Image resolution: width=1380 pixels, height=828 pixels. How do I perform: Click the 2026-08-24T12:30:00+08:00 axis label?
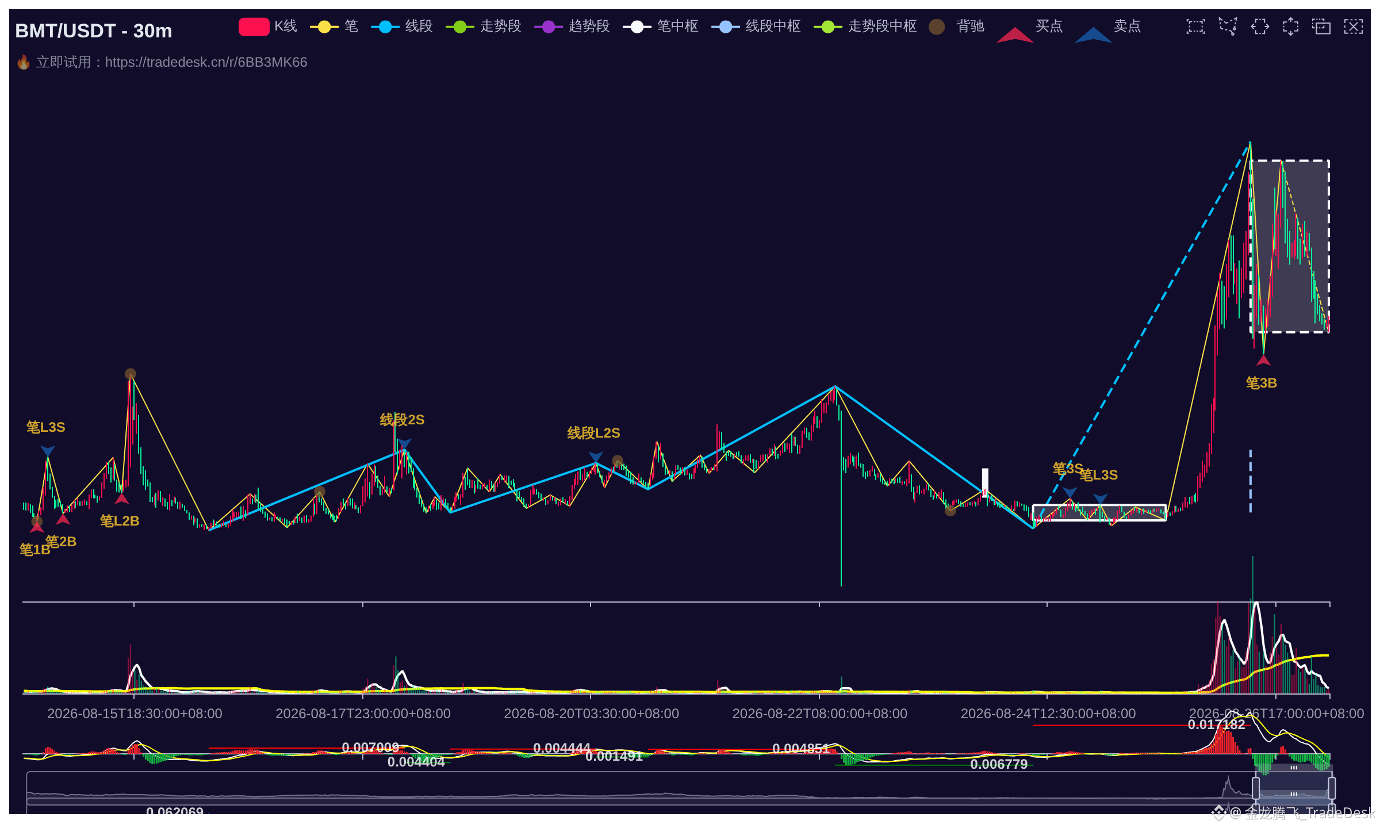coord(1048,714)
